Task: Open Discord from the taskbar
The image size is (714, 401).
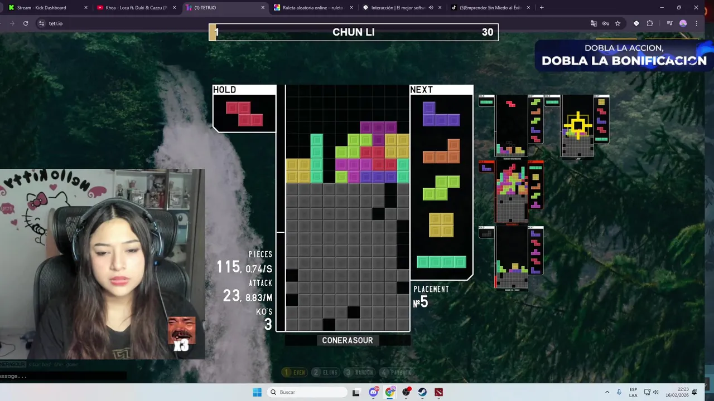Action: point(373,392)
